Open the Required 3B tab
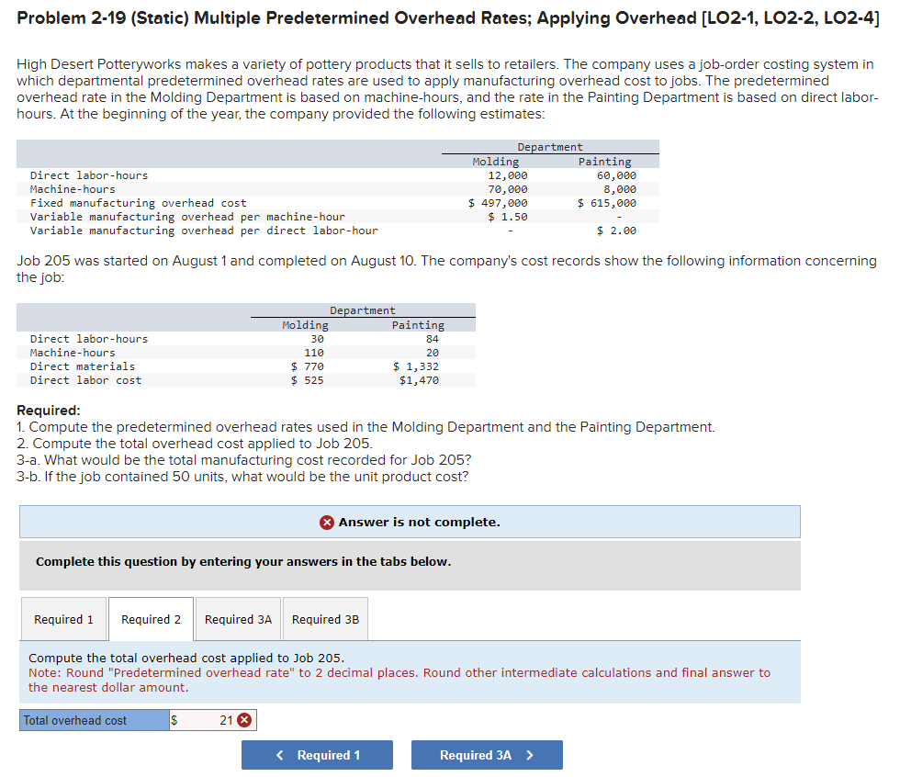The image size is (900, 777). tap(324, 618)
